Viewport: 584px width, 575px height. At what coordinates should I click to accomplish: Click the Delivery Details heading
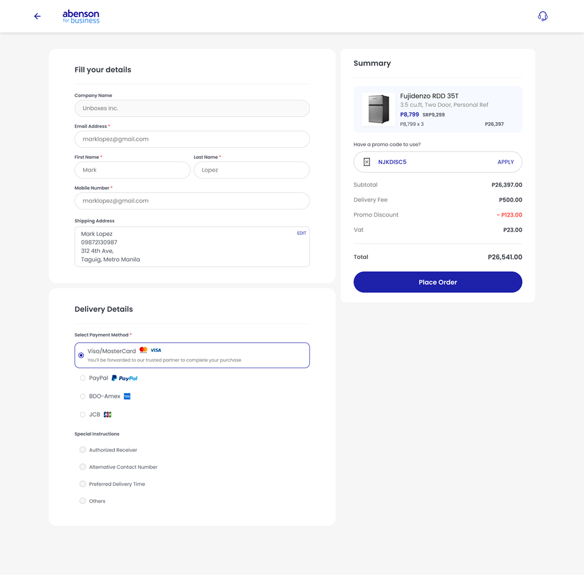point(103,309)
